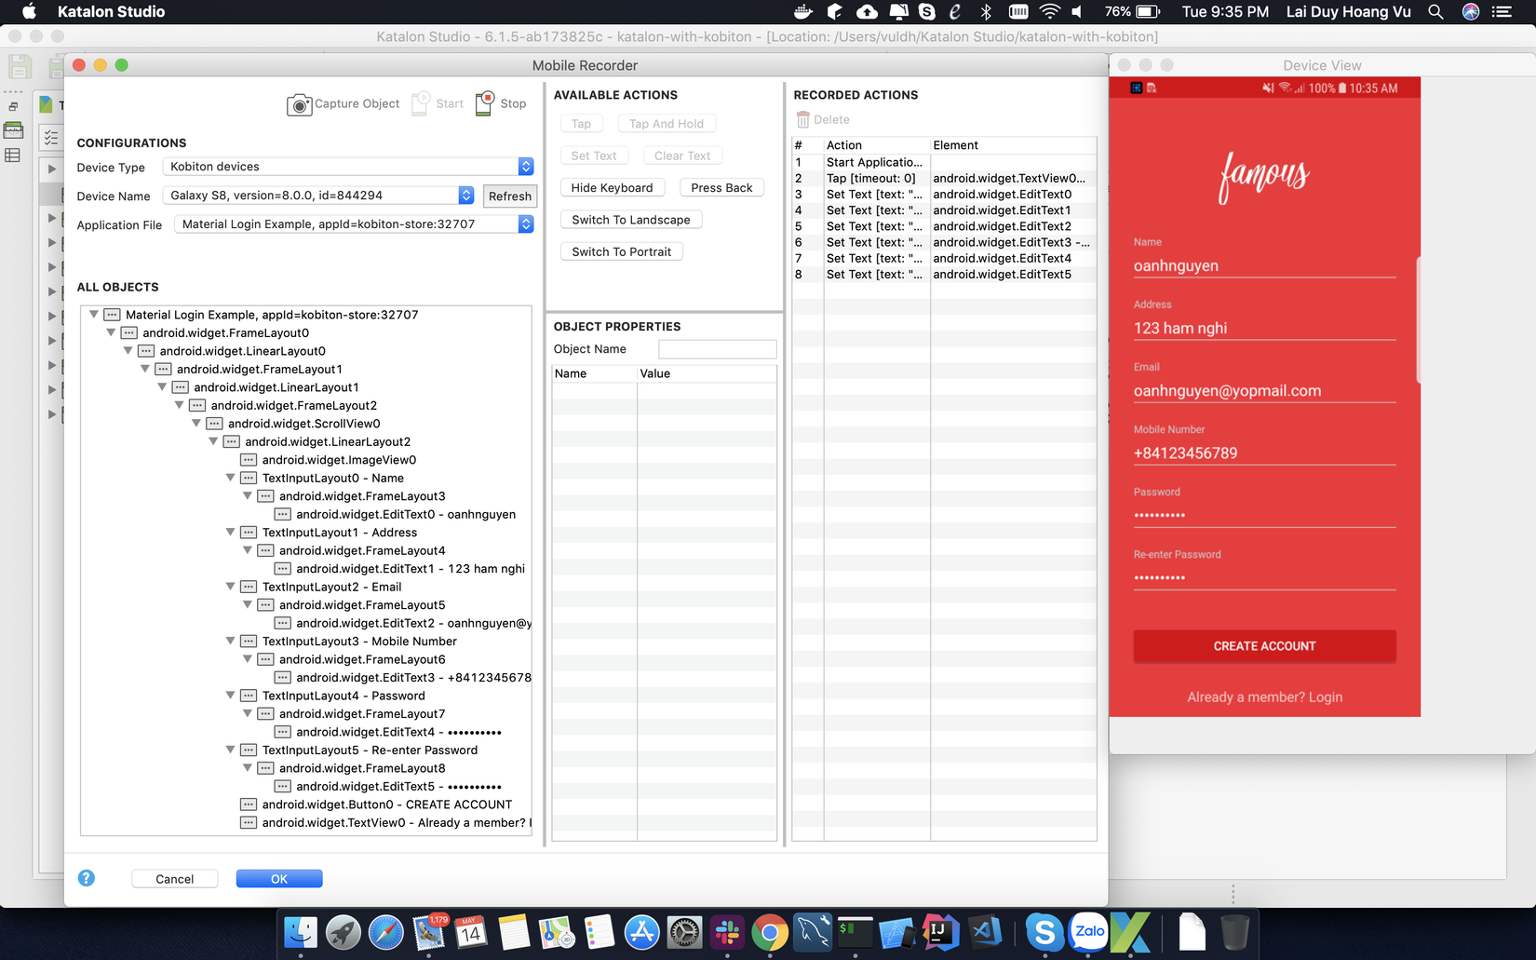The width and height of the screenshot is (1536, 960).
Task: Open Google Chrome from the dock
Action: (770, 932)
